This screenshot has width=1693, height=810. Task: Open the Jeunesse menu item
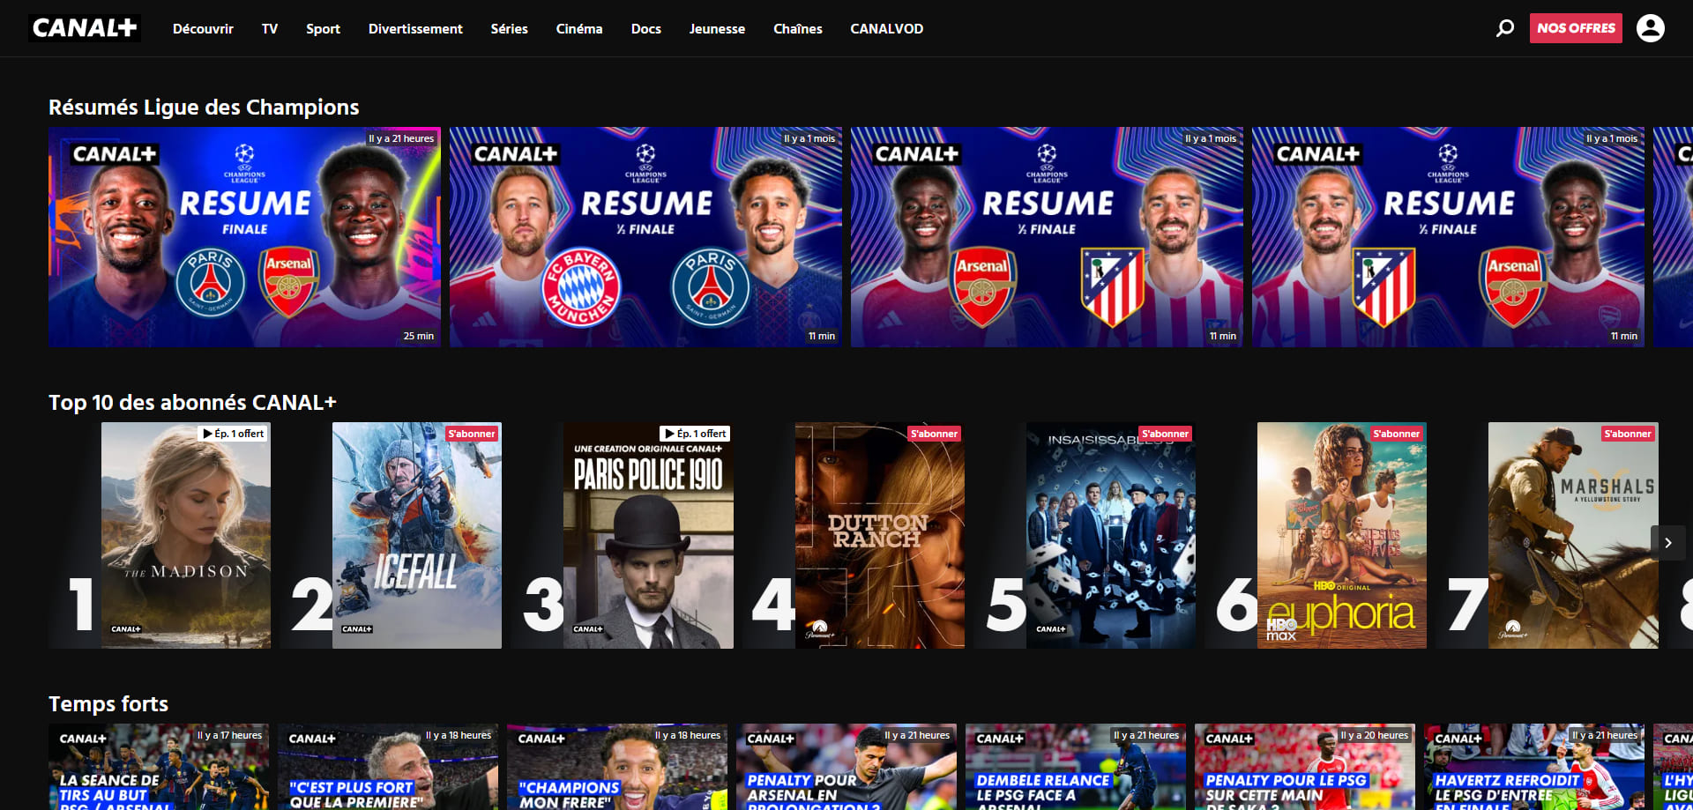pos(717,29)
